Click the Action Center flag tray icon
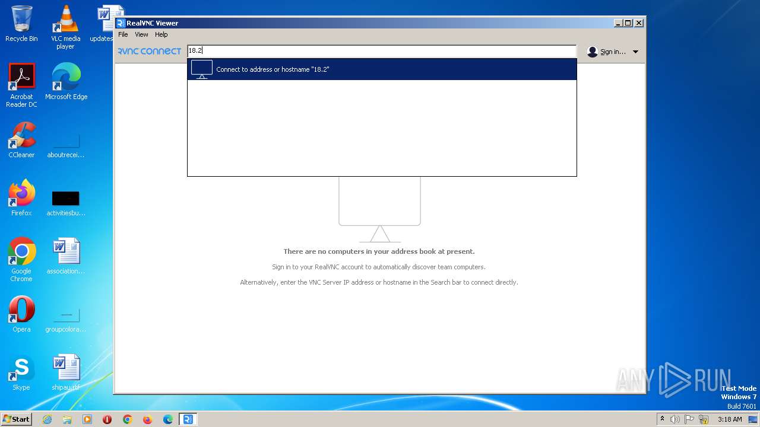 689,419
